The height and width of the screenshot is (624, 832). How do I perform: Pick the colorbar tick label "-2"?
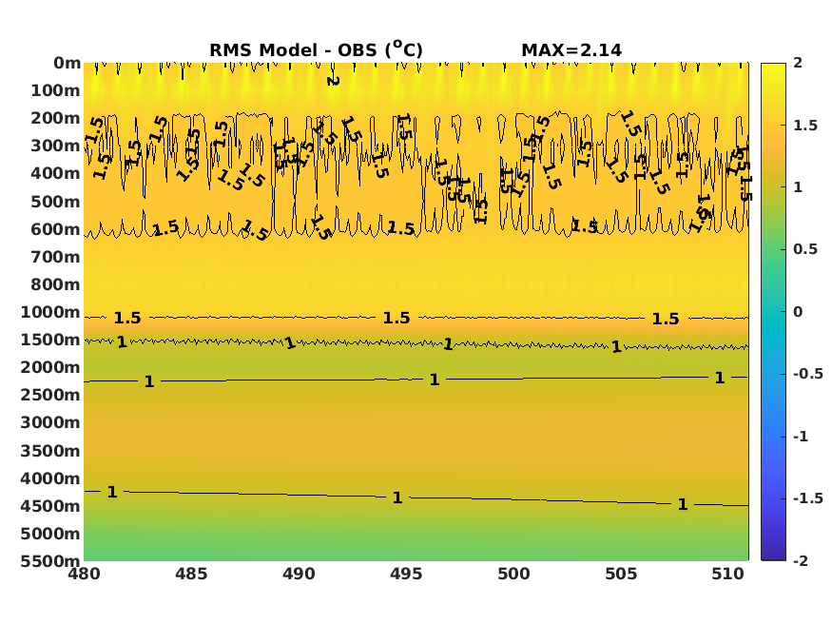[x=801, y=561]
